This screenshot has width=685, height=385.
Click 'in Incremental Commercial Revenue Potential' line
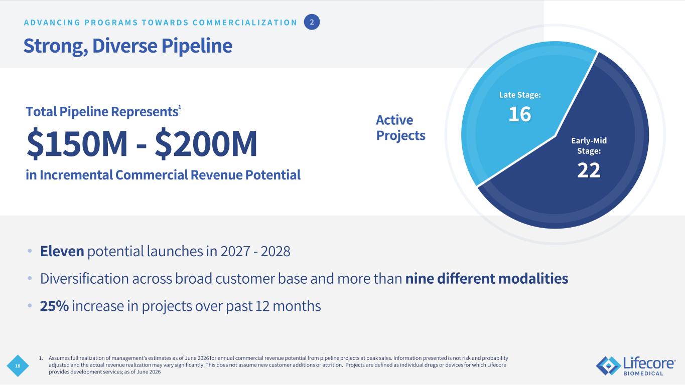pos(163,175)
